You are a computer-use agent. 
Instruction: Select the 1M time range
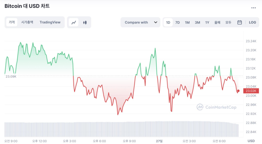tap(187, 22)
